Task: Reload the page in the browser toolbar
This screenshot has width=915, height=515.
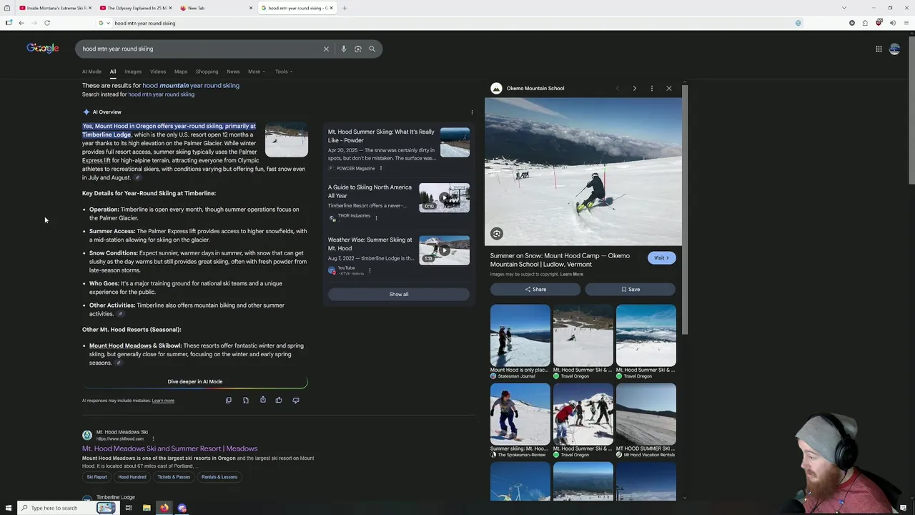Action: click(47, 23)
